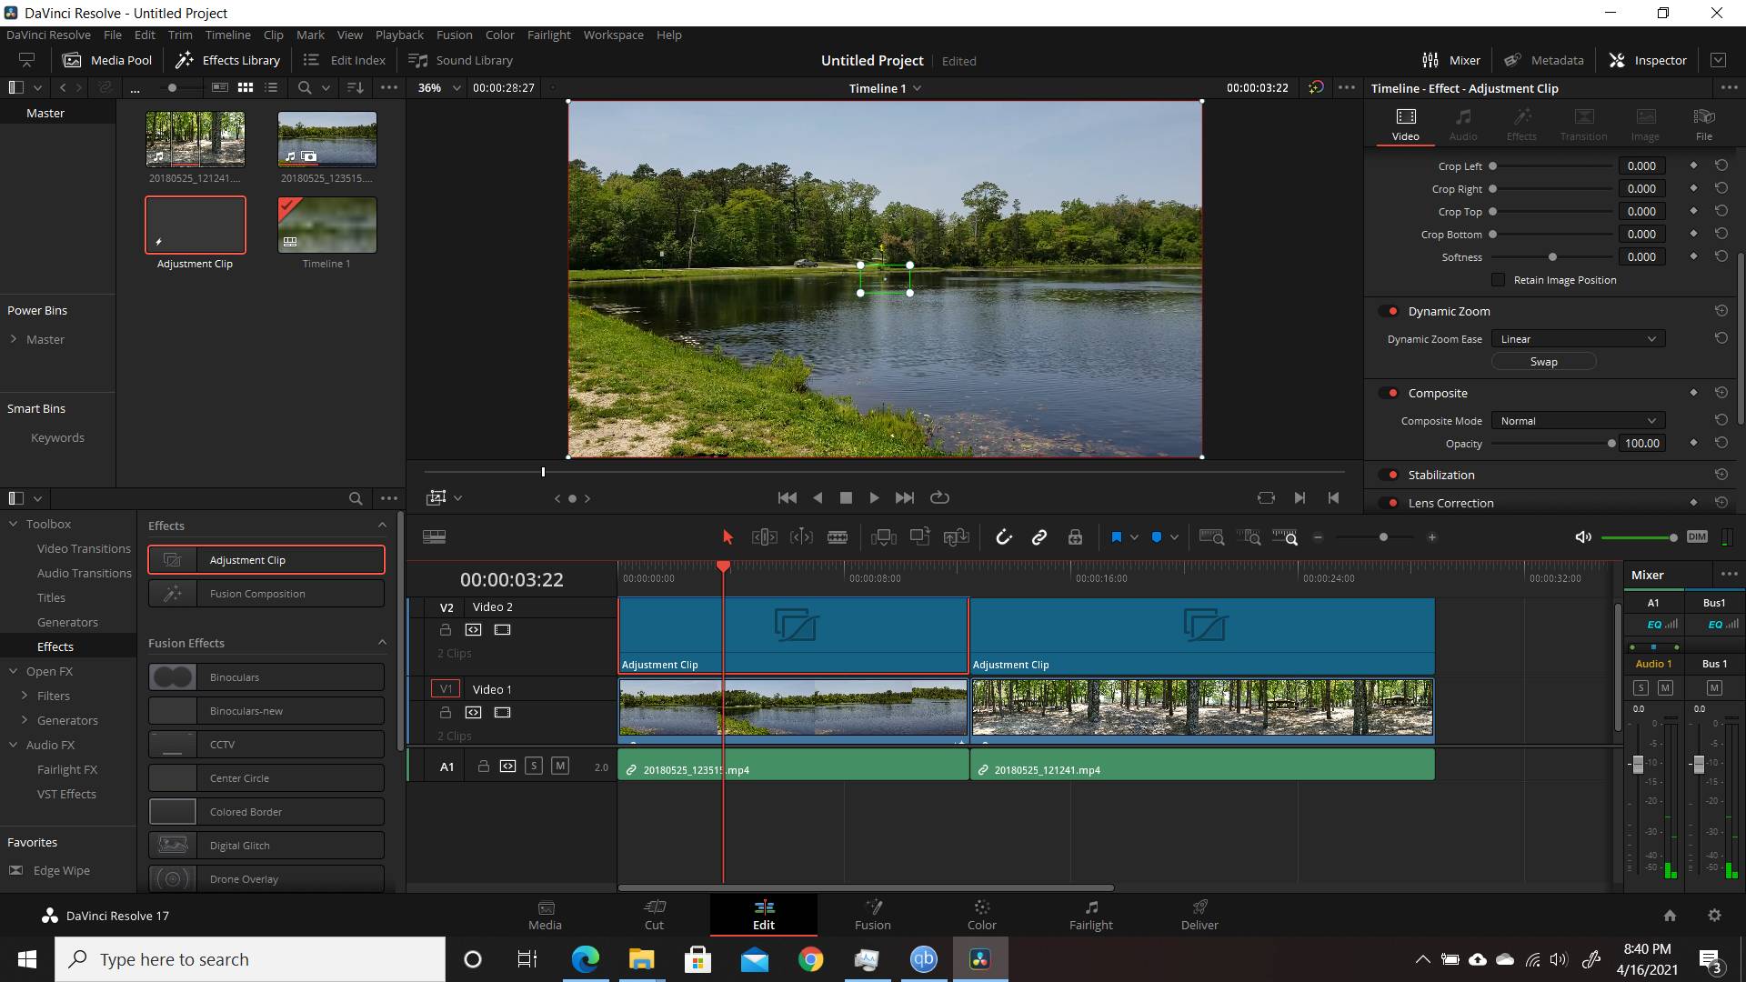1746x982 pixels.
Task: Lock the Video 2 track
Action: coord(446,629)
